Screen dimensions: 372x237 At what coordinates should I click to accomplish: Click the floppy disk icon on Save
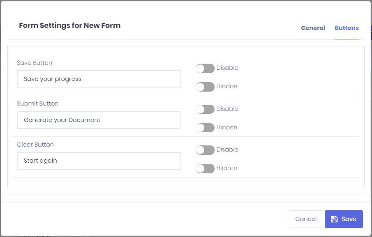334,219
